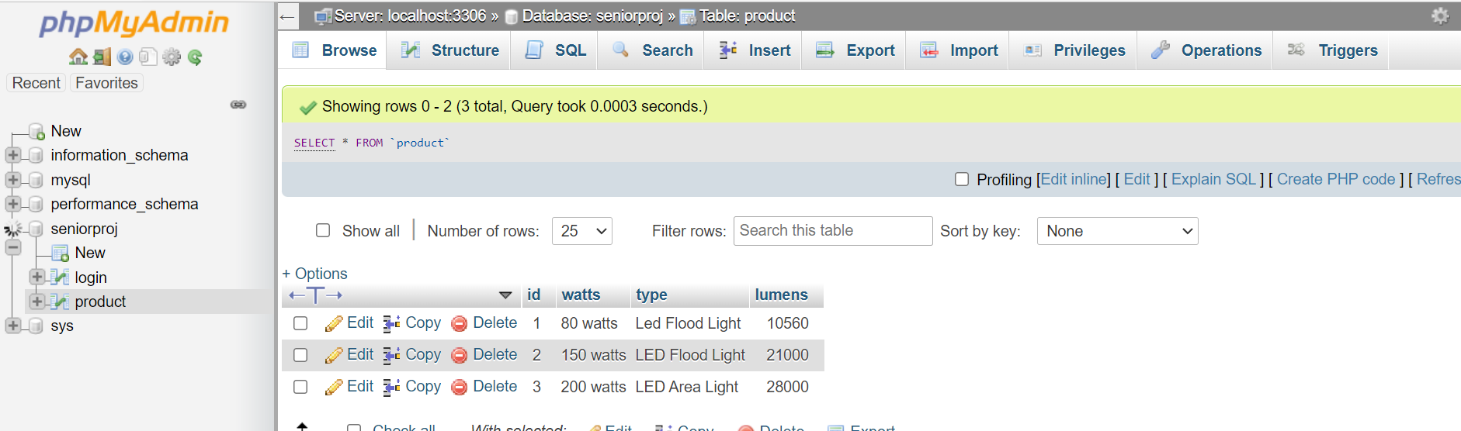Image resolution: width=1461 pixels, height=431 pixels.
Task: Open the Insert tab
Action: pos(753,50)
